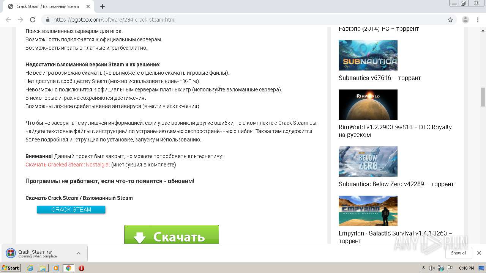Click the heading Скачать Crack Steam / Взломанный Steam
The image size is (486, 273).
click(x=79, y=198)
